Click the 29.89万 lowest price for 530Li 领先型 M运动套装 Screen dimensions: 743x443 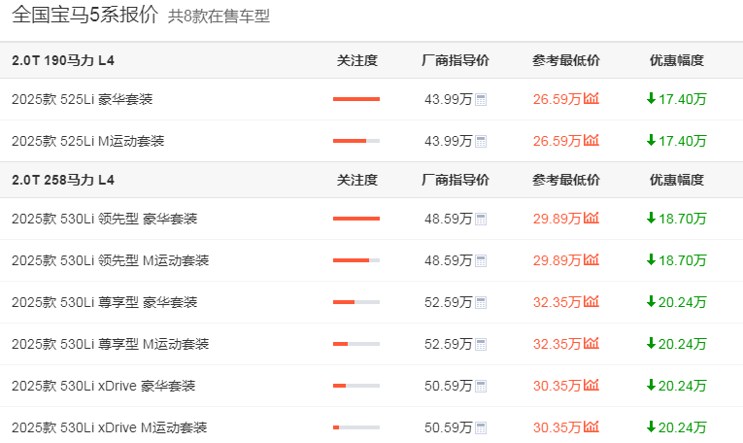(x=557, y=260)
